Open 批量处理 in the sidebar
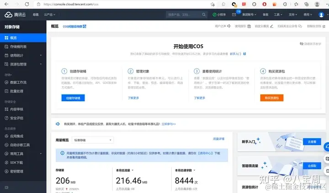Image resolution: width=329 pixels, height=193 pixels. pyautogui.click(x=23, y=91)
